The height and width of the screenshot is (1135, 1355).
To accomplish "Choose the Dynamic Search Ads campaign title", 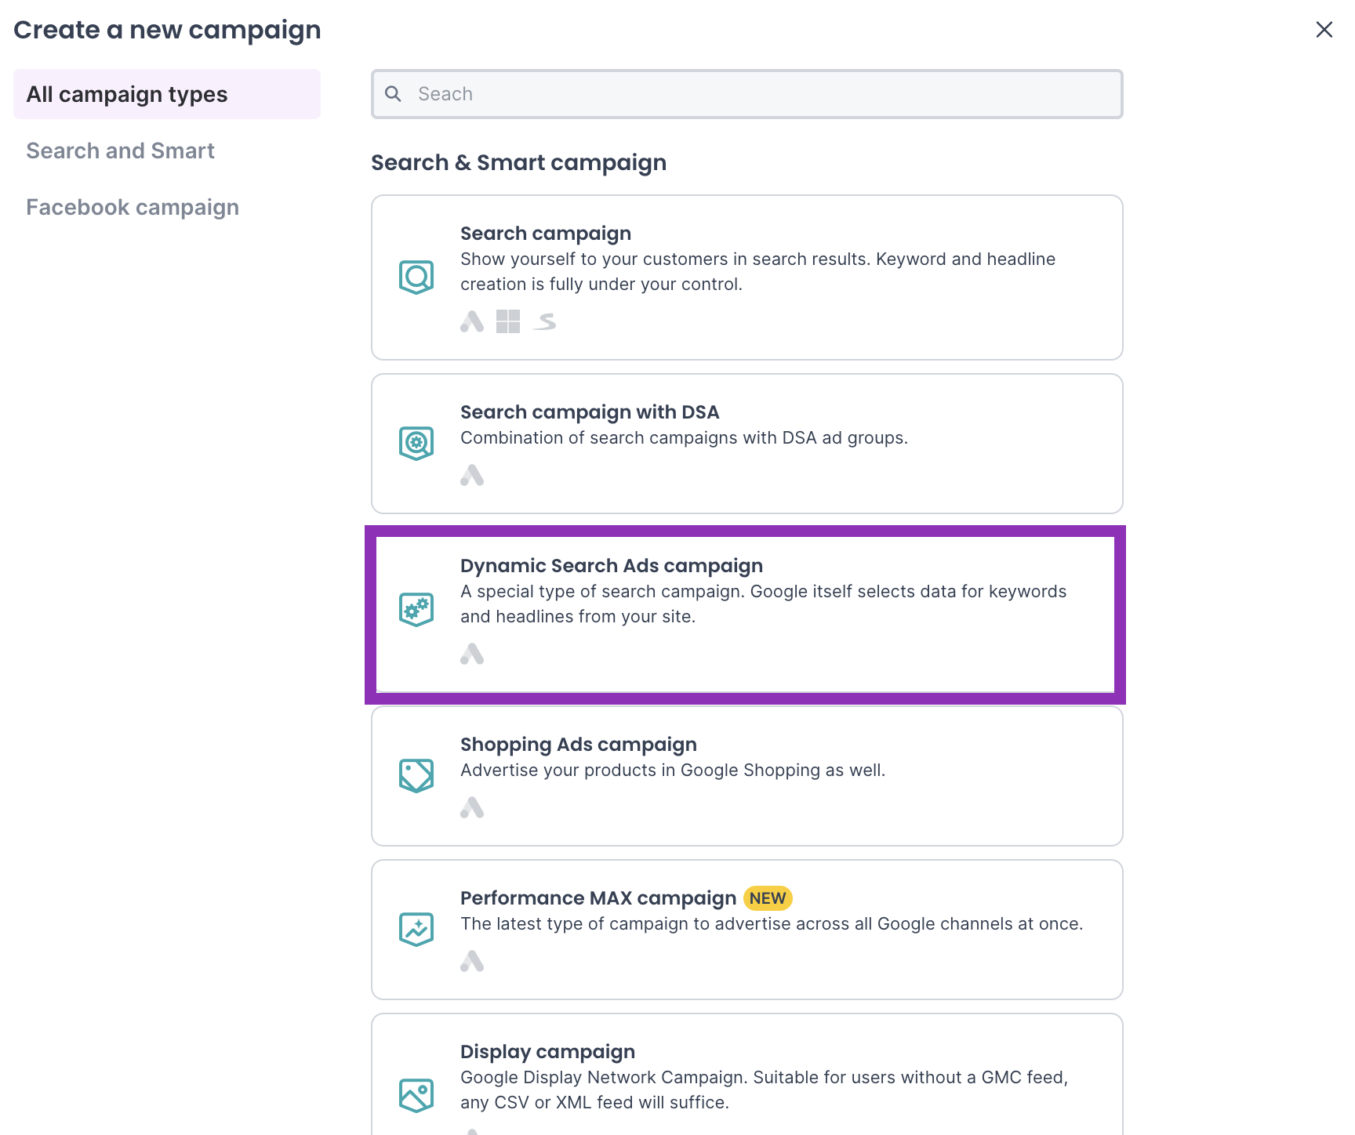I will (x=612, y=566).
